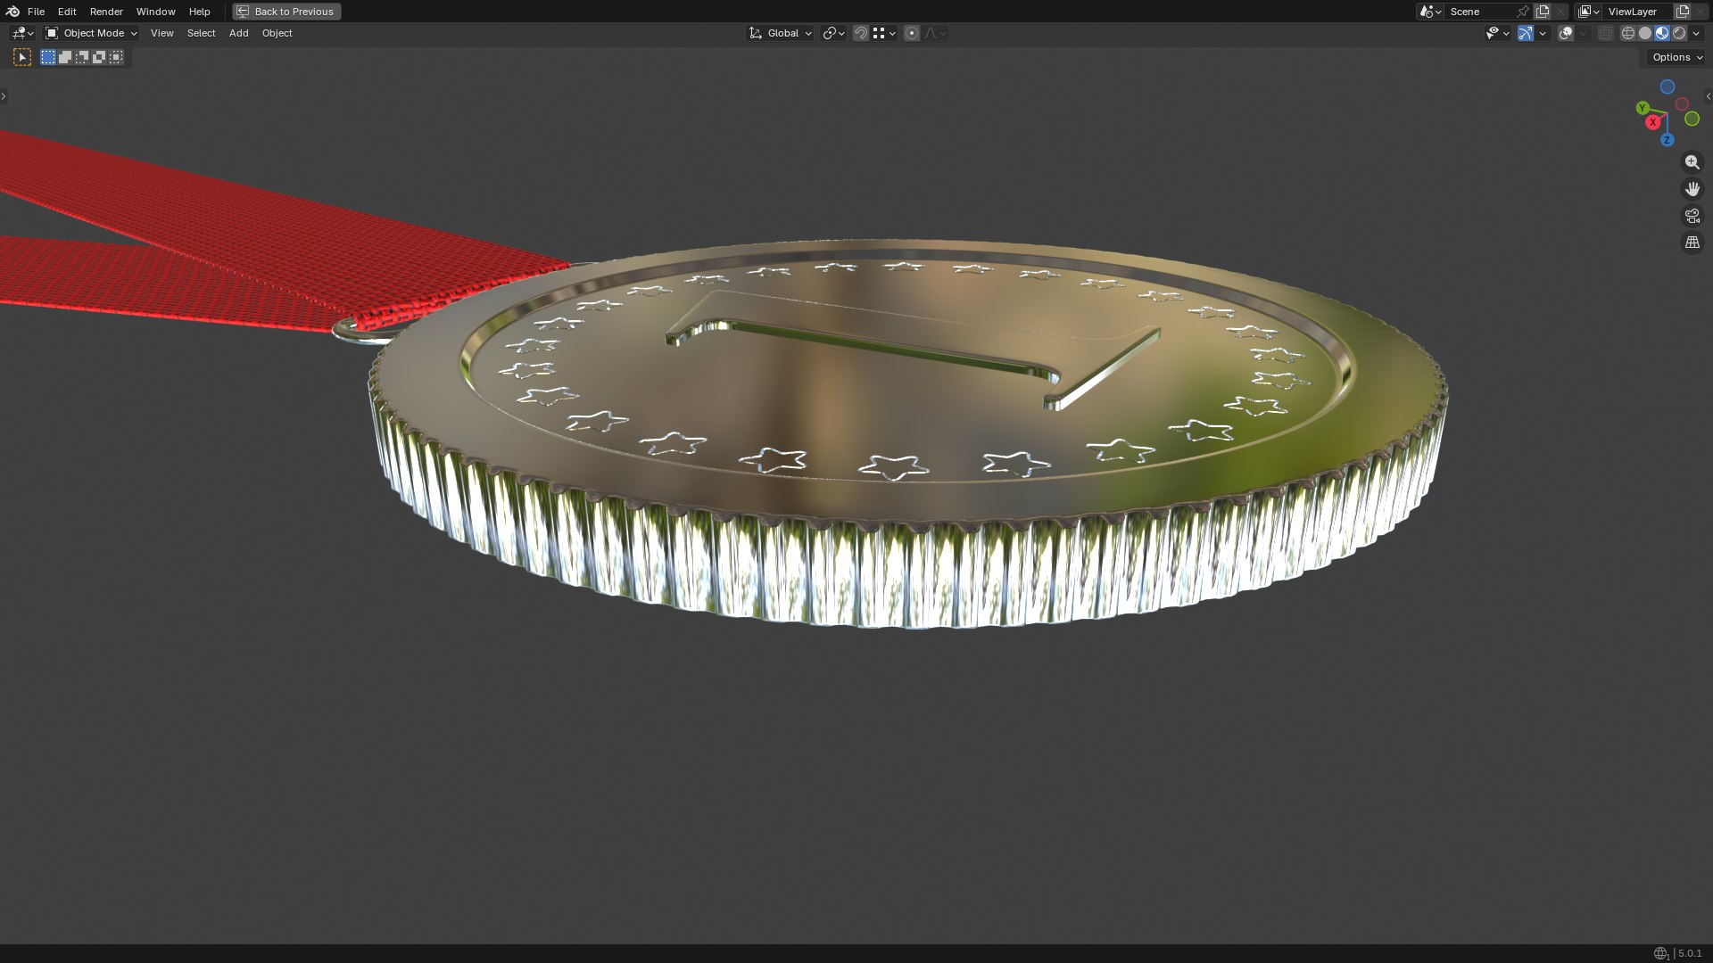Switch to Solid viewport shading
The height and width of the screenshot is (963, 1713).
point(1645,33)
